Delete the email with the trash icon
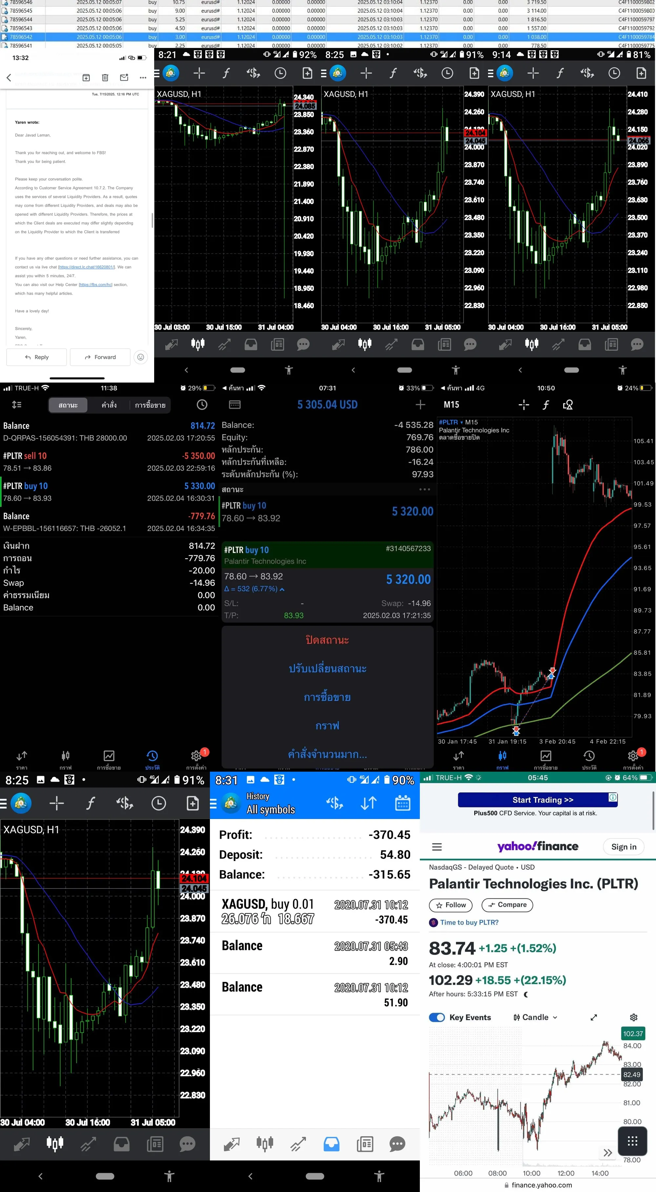The image size is (656, 1192). 105,78
